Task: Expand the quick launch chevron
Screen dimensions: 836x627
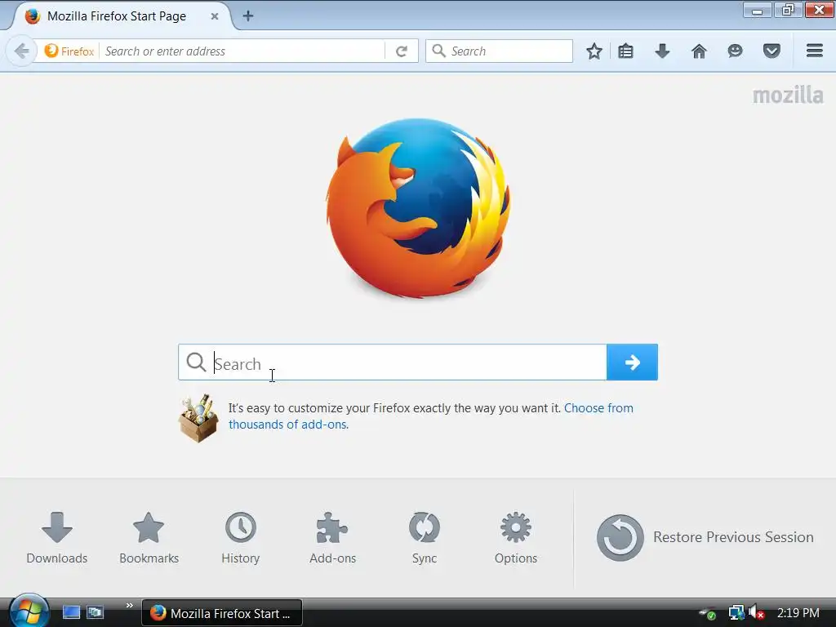Action: (129, 605)
